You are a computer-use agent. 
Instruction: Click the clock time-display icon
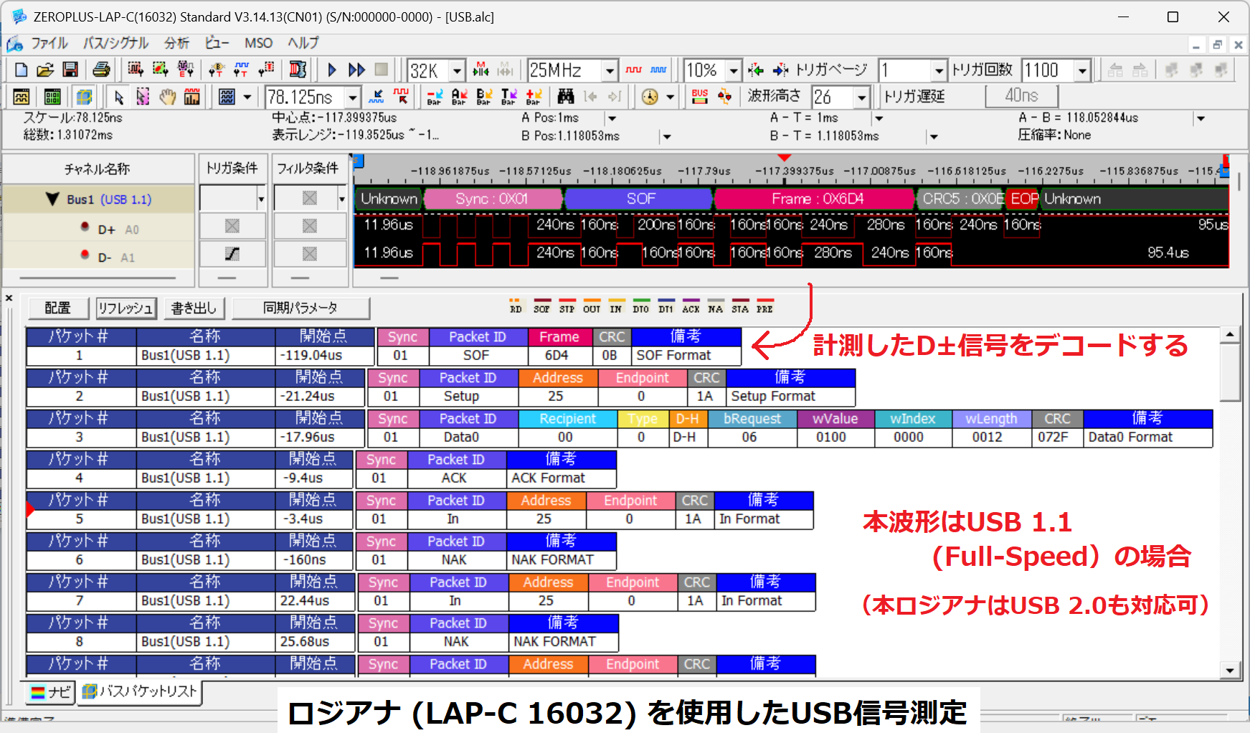tap(650, 96)
